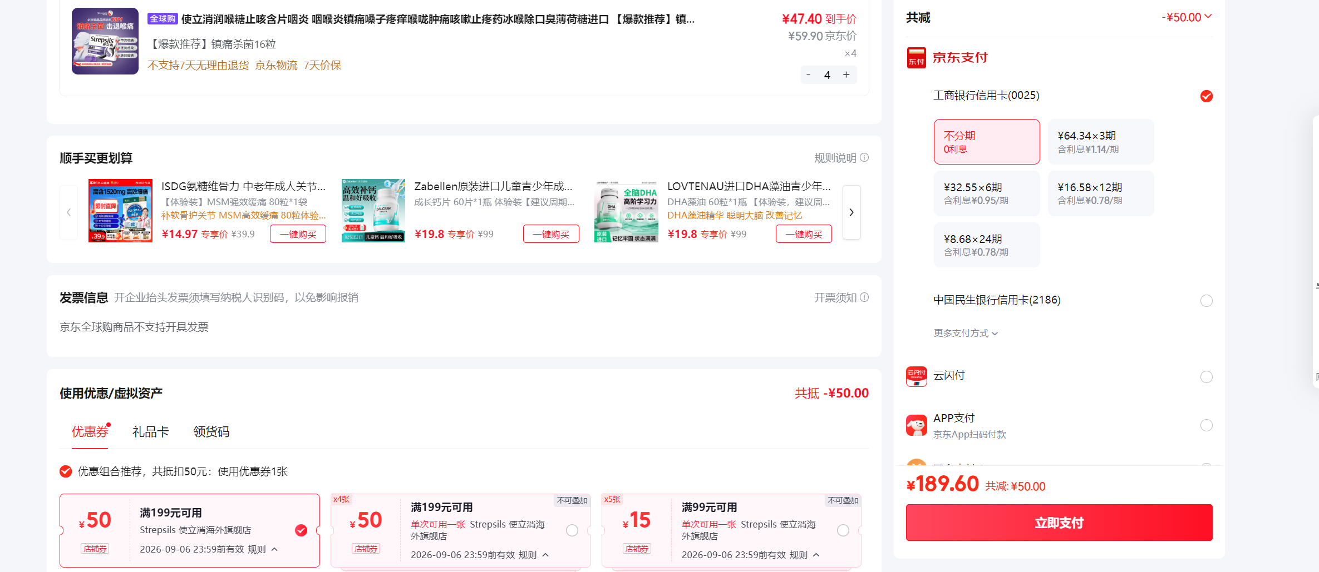The height and width of the screenshot is (572, 1319).
Task: Select the ¥15 满99元可用 coupon
Action: point(843,530)
